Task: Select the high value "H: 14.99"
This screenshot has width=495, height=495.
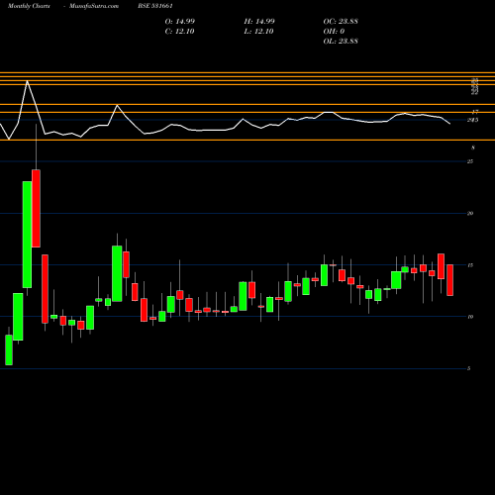Action: click(259, 22)
